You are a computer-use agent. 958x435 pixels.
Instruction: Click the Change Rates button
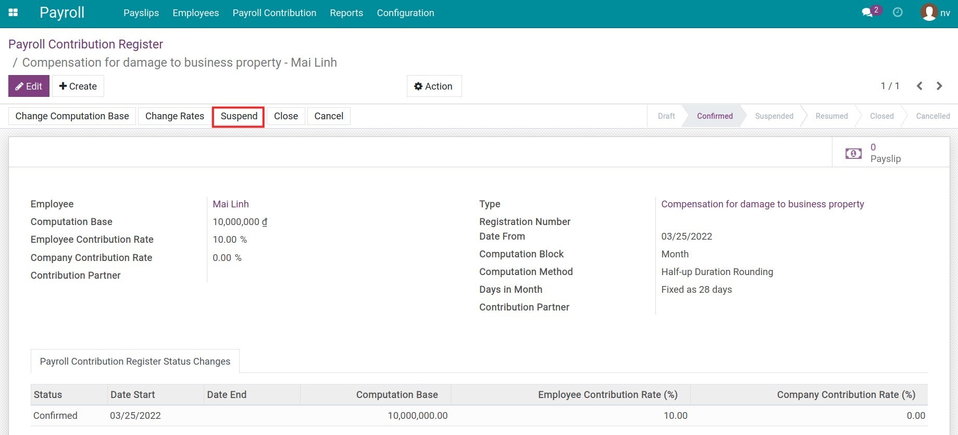click(175, 116)
